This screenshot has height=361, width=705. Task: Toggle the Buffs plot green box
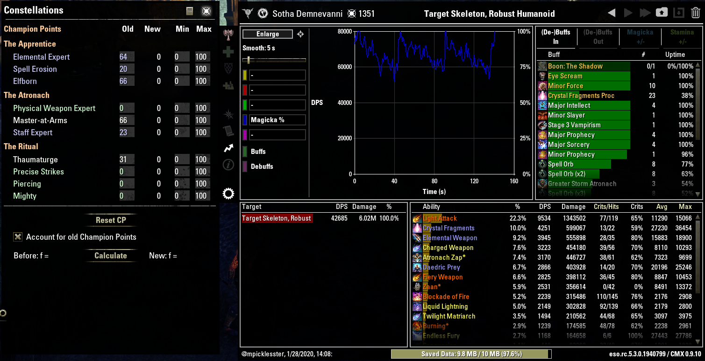pyautogui.click(x=245, y=152)
